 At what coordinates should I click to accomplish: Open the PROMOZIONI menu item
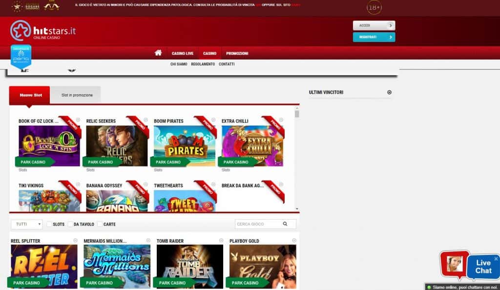238,53
